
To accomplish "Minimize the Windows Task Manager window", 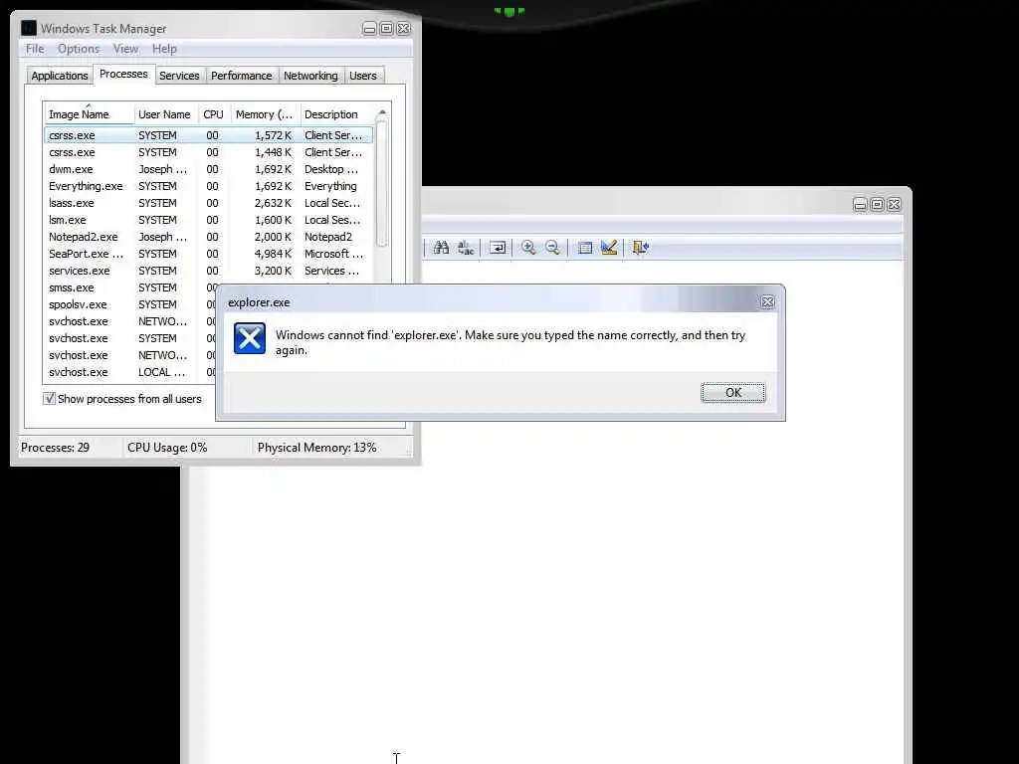I will pyautogui.click(x=369, y=29).
